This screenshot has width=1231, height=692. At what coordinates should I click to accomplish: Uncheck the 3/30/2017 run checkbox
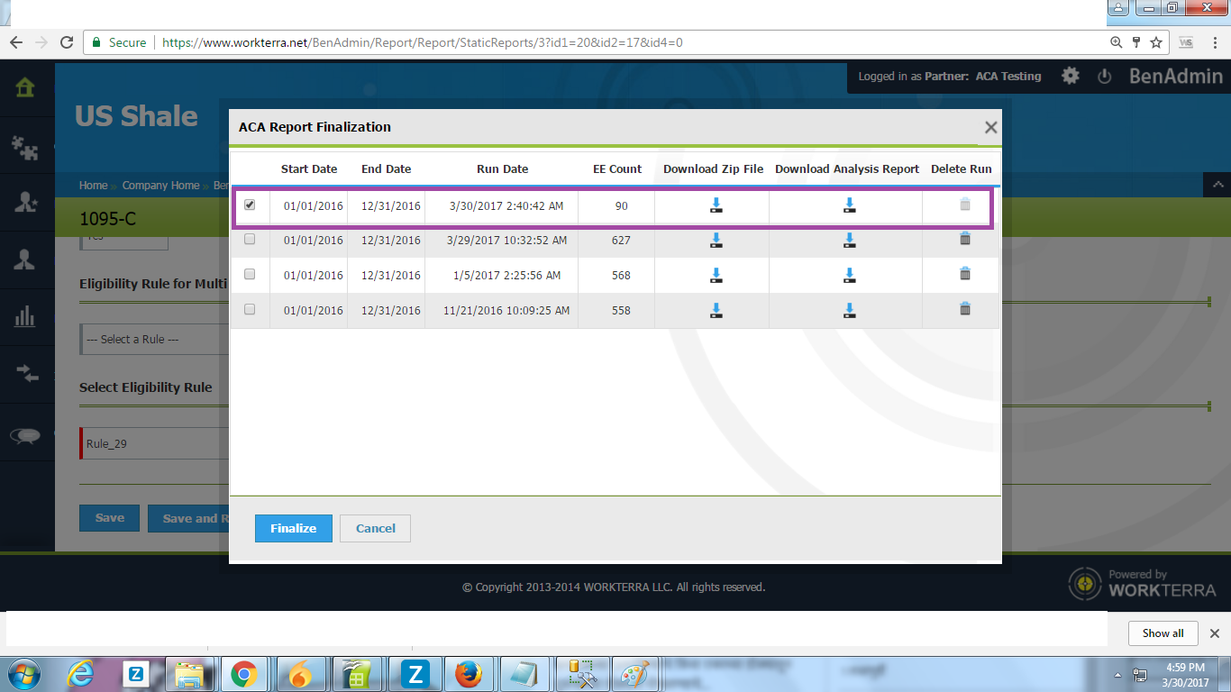(x=250, y=205)
